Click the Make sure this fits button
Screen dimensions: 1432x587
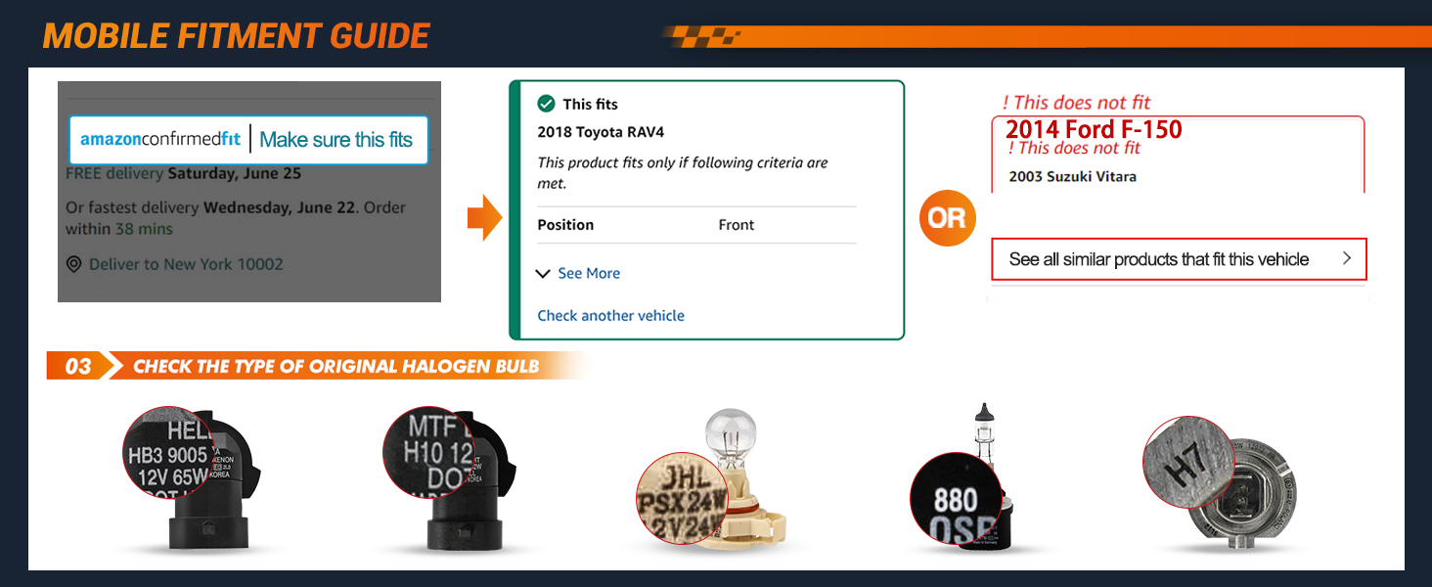(336, 140)
